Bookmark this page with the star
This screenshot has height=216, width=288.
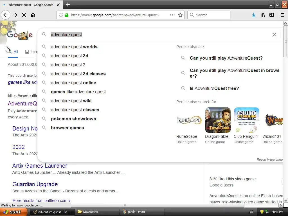180,15
